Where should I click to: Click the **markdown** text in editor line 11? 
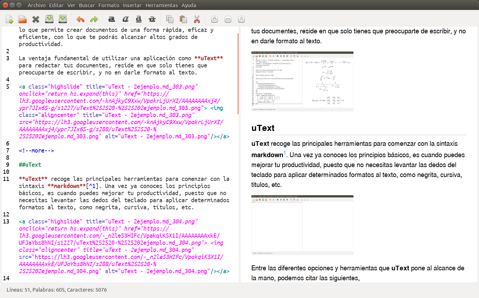(67, 186)
